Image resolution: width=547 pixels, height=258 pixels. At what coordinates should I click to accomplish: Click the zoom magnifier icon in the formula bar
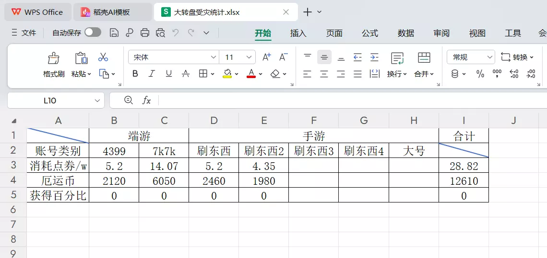point(129,100)
